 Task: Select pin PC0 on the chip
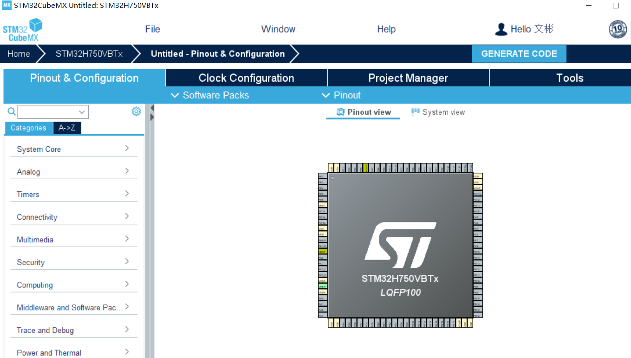pos(323,257)
